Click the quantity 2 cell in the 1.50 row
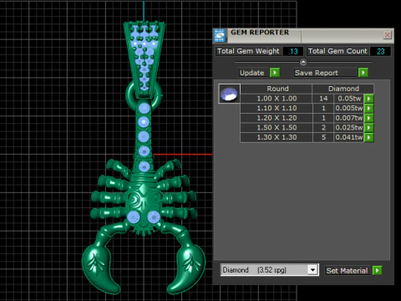The height and width of the screenshot is (301, 401). pos(323,128)
